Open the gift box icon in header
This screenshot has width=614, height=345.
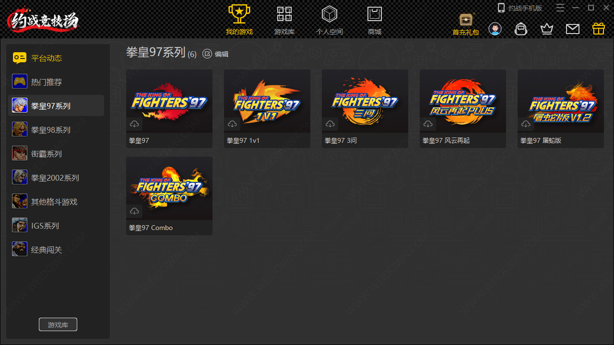(598, 29)
